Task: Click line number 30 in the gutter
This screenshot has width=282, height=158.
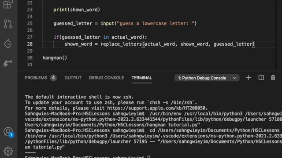Action: pos(30,57)
